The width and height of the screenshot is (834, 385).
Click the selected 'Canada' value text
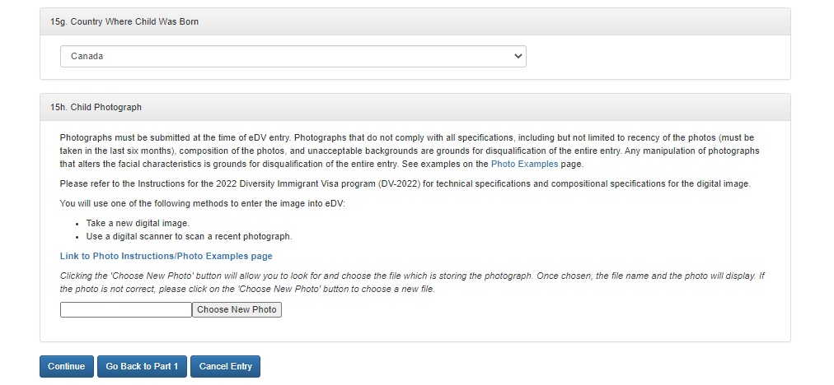87,56
